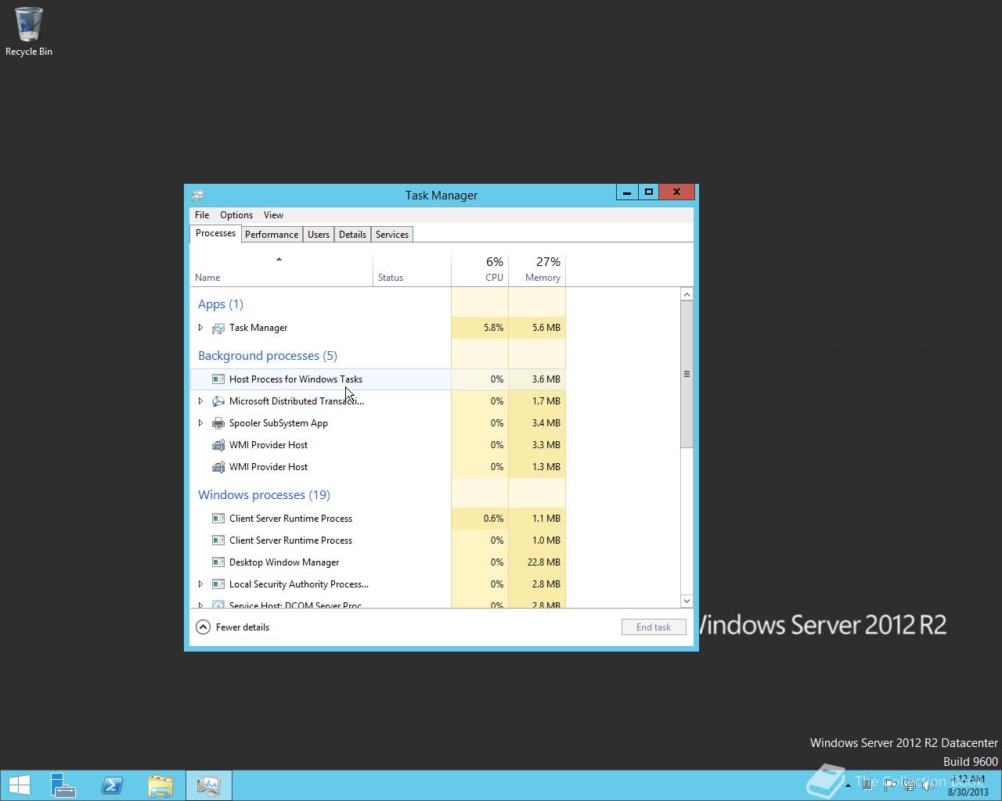Click the 22.8 MB memory value

544,562
